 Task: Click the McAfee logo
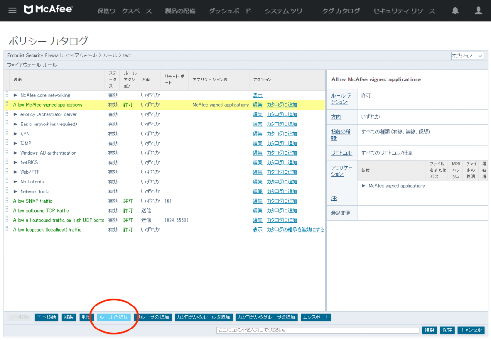click(x=48, y=10)
